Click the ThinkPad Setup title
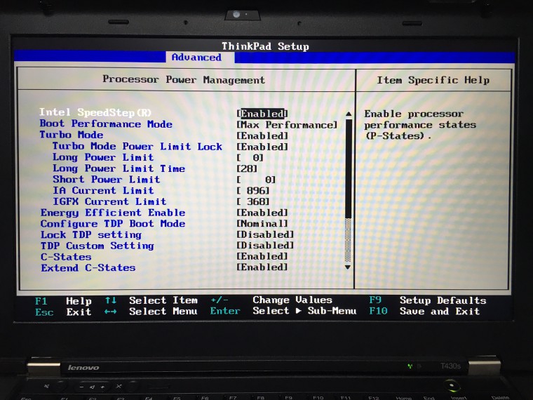The image size is (533, 400). coord(266,46)
